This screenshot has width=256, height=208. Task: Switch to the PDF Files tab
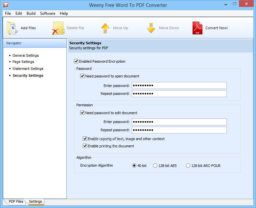tap(16, 201)
